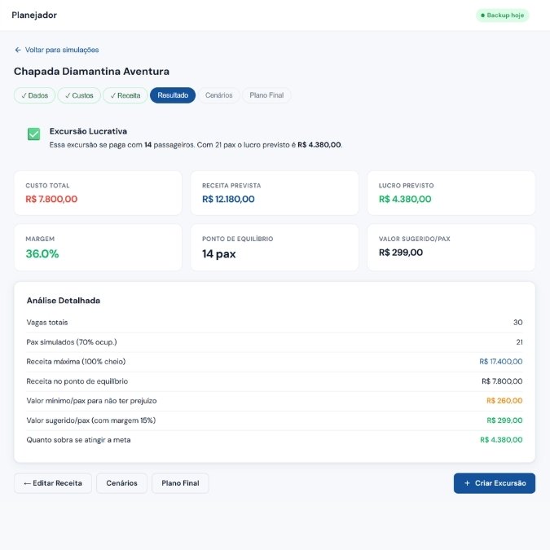Click the plus icon on Criar Excursão
This screenshot has width=550, height=550.
pos(467,483)
